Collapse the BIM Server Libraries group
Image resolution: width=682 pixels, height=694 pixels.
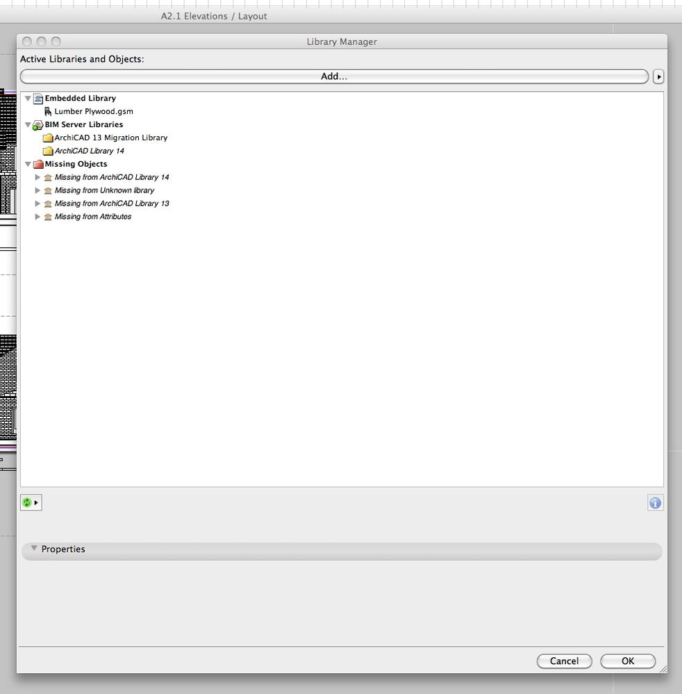pyautogui.click(x=28, y=125)
